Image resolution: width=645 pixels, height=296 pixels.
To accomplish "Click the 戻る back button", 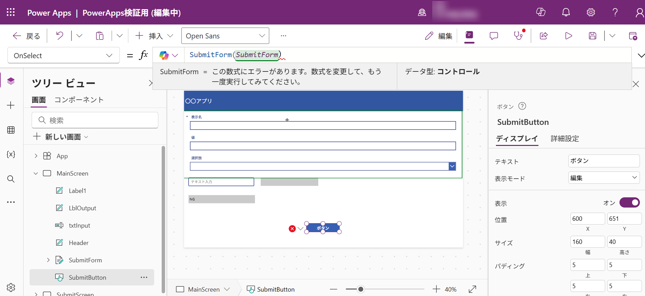I will (x=27, y=36).
